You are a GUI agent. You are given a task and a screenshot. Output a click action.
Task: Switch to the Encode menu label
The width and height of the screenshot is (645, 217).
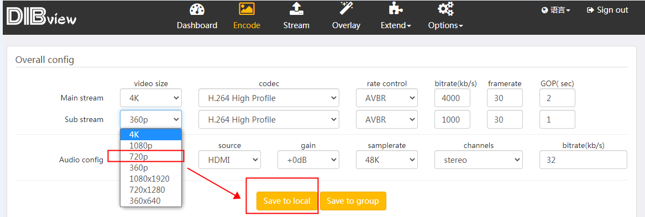click(247, 25)
